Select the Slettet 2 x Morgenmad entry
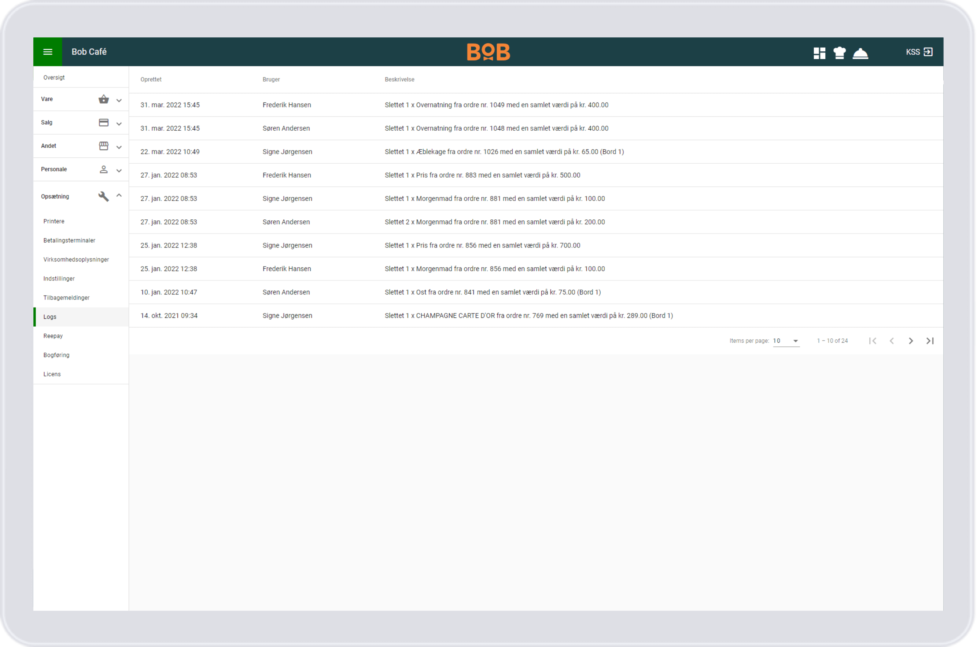 (x=537, y=222)
